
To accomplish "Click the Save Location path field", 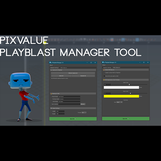I will (69, 104).
